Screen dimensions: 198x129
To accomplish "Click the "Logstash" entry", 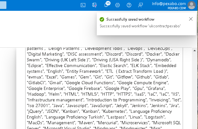I will pos(155,117).
